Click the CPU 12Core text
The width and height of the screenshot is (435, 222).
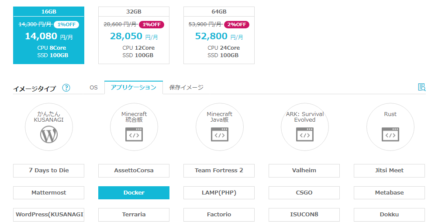(x=138, y=48)
